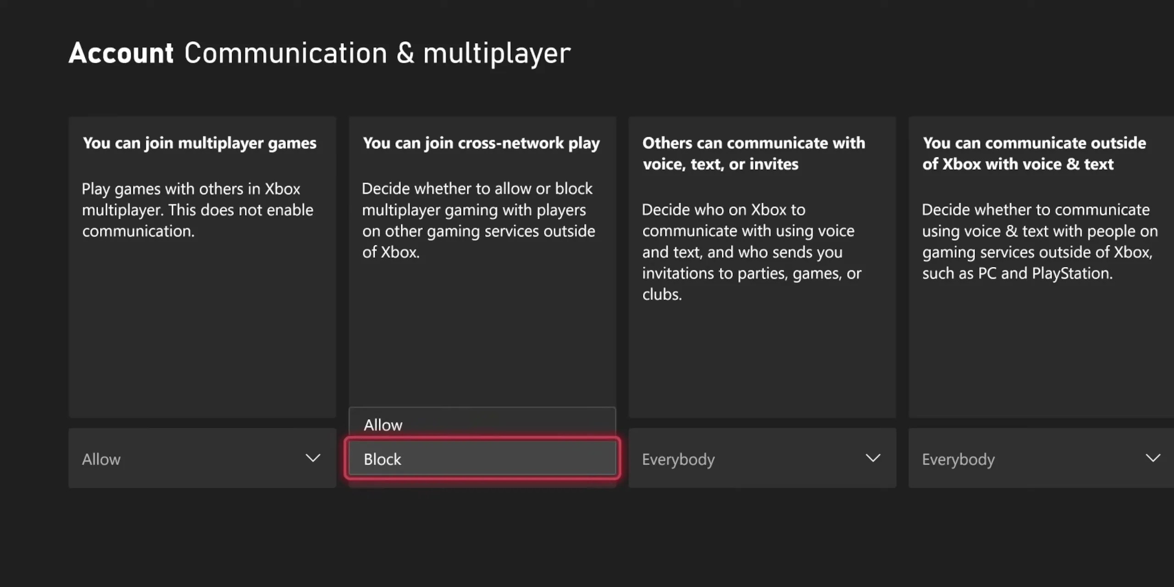This screenshot has height=587, width=1174.
Task: Open Everybody dropdown for communicating outside Xbox
Action: point(1041,458)
